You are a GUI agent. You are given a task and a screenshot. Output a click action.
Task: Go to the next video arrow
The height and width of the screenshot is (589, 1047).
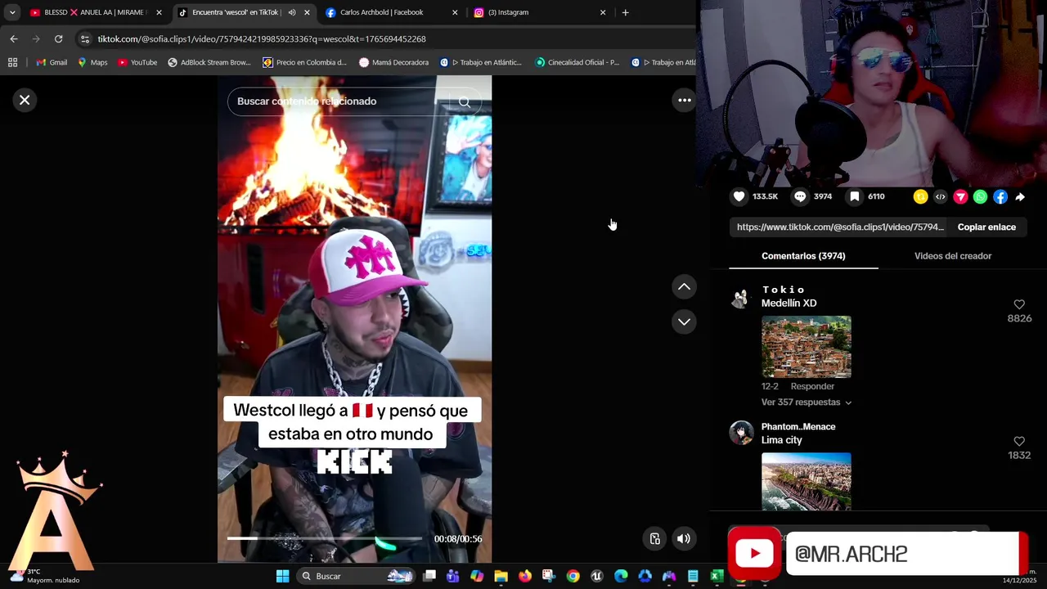(x=684, y=321)
